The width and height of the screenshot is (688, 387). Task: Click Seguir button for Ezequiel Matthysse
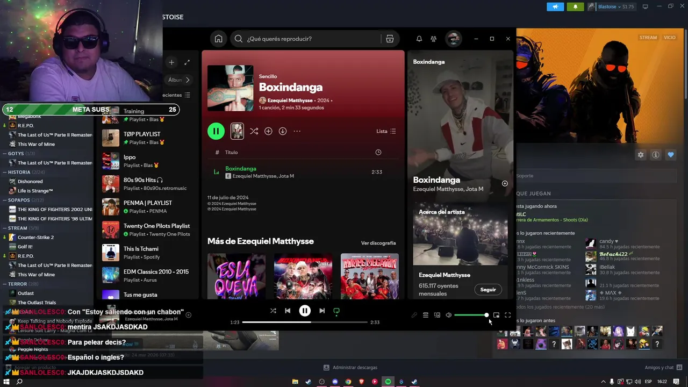tap(488, 290)
